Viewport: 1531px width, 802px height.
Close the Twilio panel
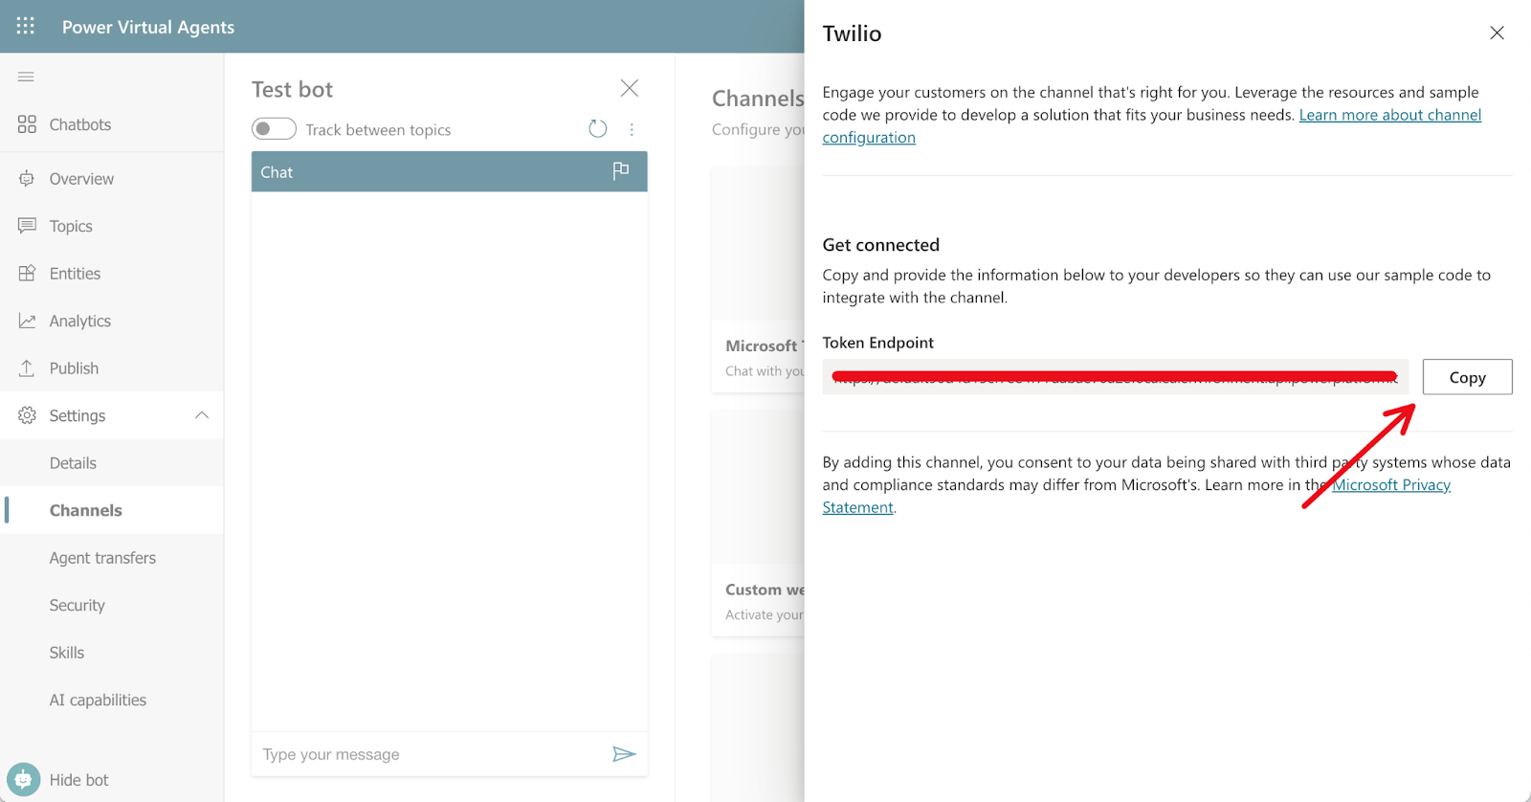(1498, 33)
